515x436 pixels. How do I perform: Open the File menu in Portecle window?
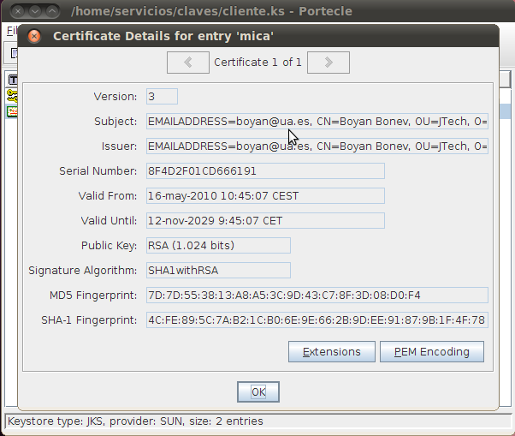(12, 31)
